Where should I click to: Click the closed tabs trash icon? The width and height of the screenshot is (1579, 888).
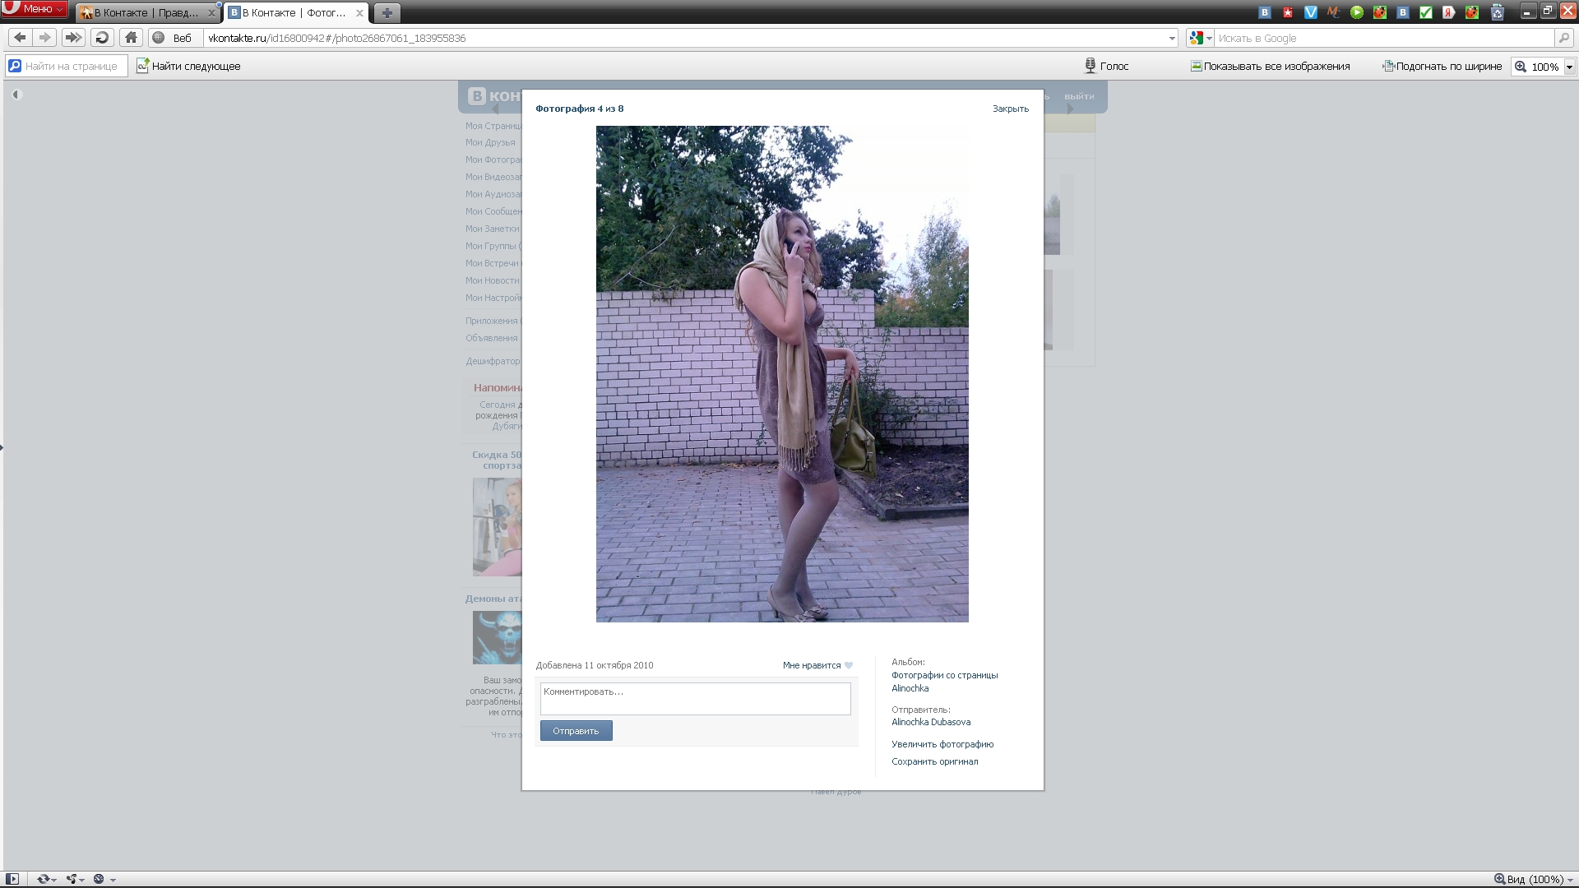(x=1498, y=12)
